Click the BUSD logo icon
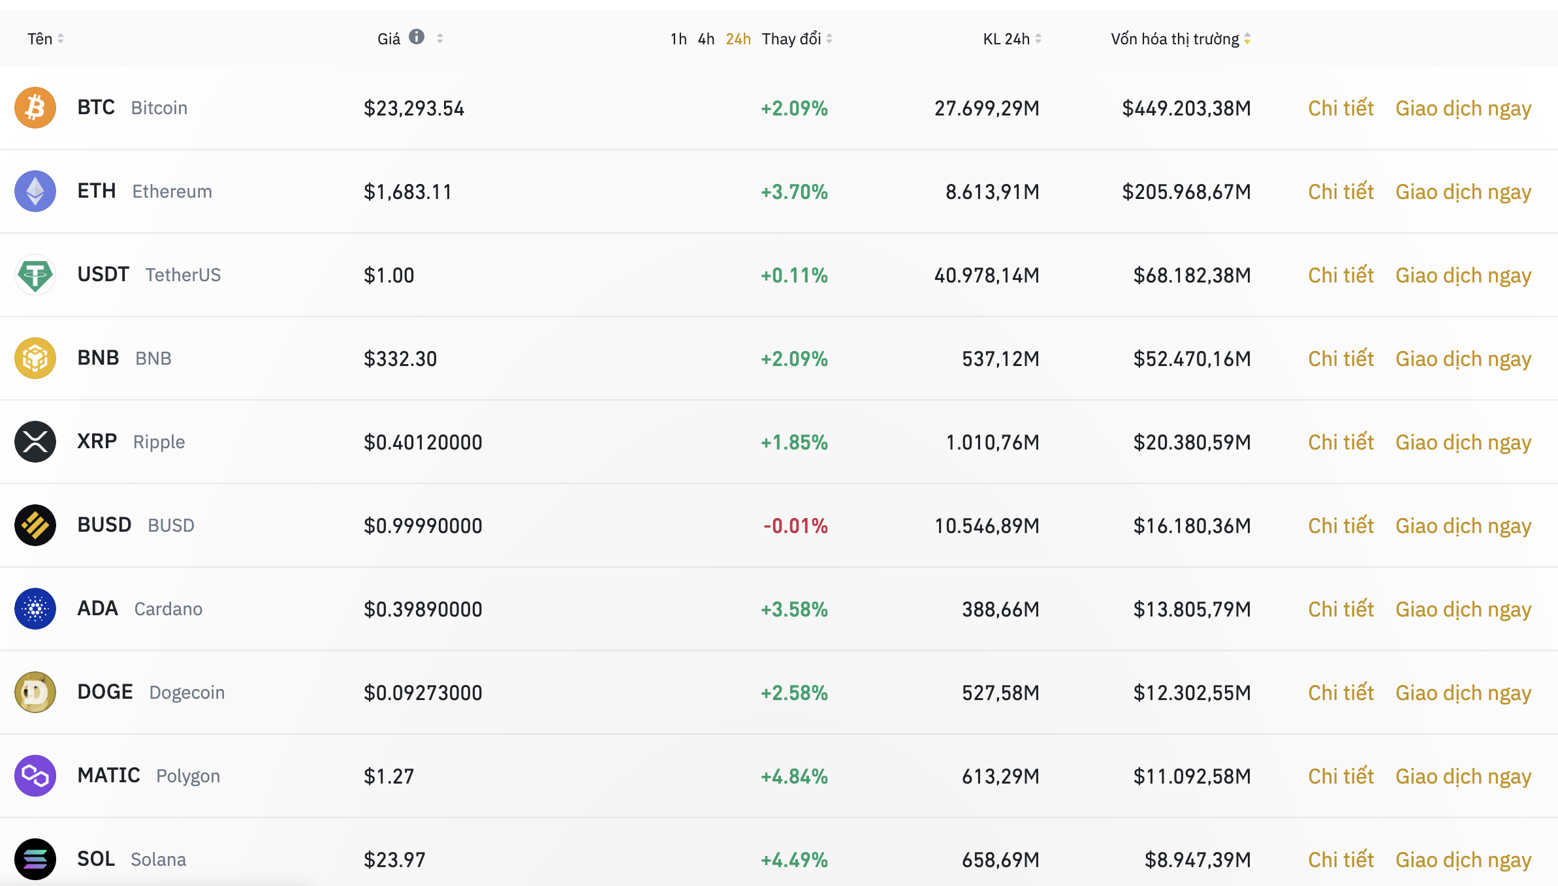Image resolution: width=1558 pixels, height=886 pixels. (x=35, y=525)
